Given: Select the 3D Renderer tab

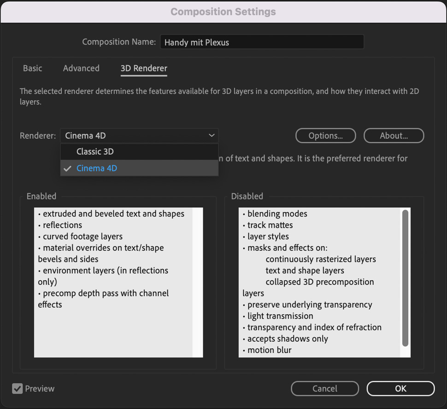Looking at the screenshot, I should (144, 68).
